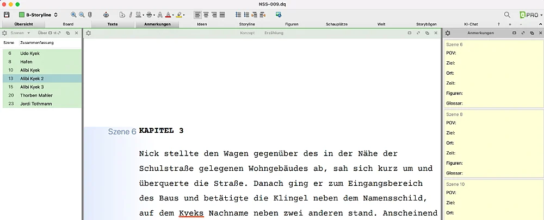Viewport: 544px width, 220px height.
Task: Switch to the Storyline tab
Action: pyautogui.click(x=247, y=24)
